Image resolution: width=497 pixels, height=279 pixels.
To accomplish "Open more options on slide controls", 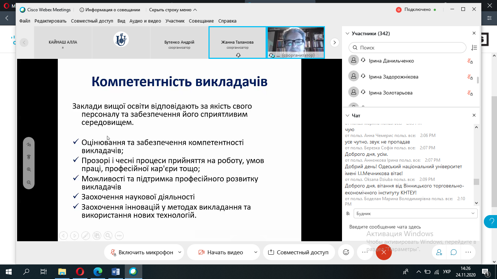I will coord(119,236).
